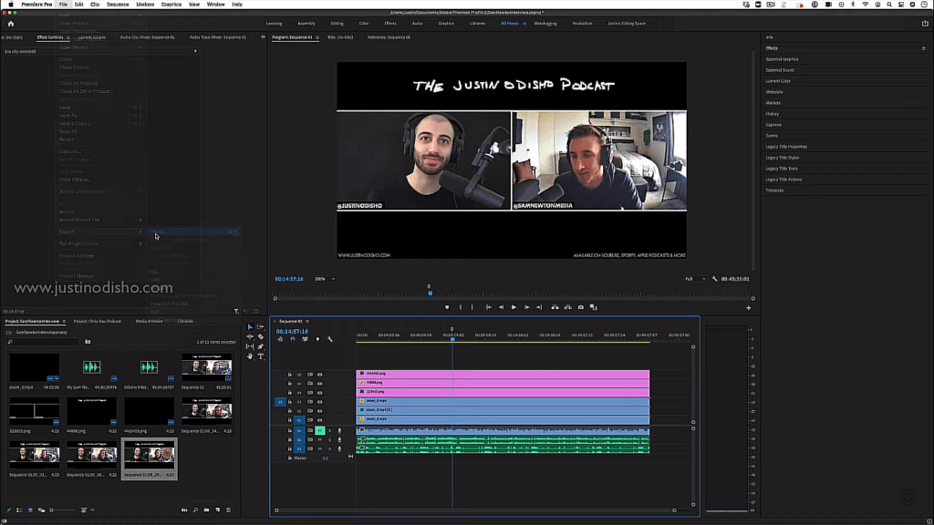Open the Apple menu

click(11, 5)
